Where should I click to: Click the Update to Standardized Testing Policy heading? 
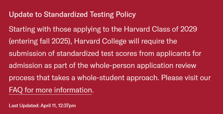(72, 14)
